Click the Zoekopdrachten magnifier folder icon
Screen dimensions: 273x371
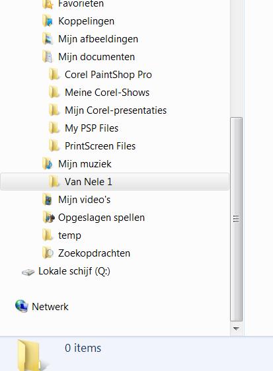48,253
